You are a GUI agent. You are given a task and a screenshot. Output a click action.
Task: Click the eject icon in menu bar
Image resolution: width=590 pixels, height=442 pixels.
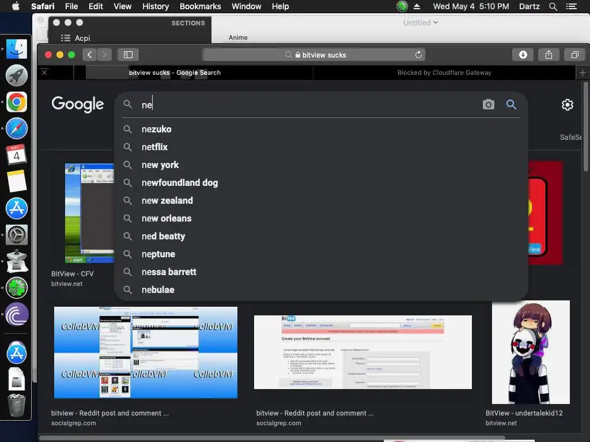coord(417,6)
